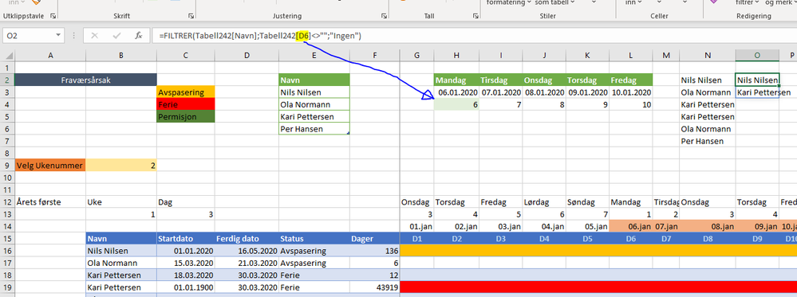Confirm formula with the checkmark icon
Screen dimensions: 797x297
(x=116, y=36)
